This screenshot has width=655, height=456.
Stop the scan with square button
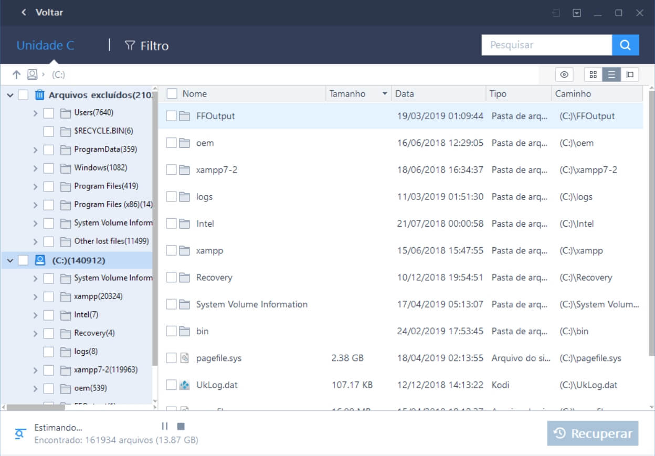click(x=181, y=427)
